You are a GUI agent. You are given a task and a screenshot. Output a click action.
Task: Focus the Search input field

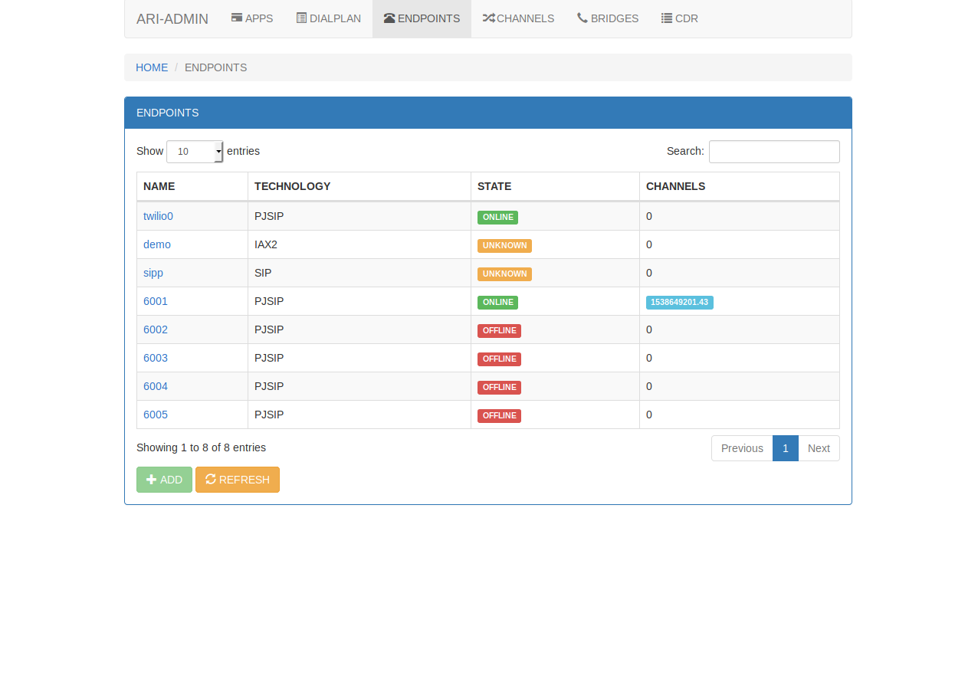774,152
